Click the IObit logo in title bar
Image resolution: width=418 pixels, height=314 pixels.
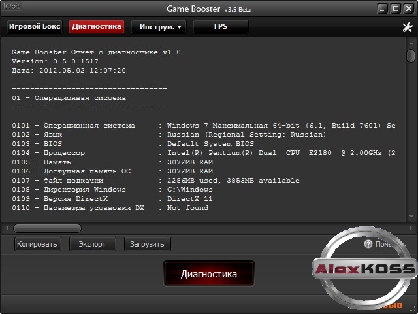12,8
